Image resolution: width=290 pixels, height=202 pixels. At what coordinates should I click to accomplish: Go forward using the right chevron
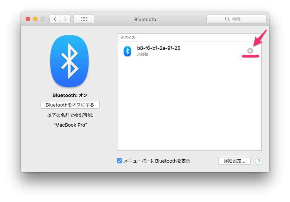(x=65, y=19)
